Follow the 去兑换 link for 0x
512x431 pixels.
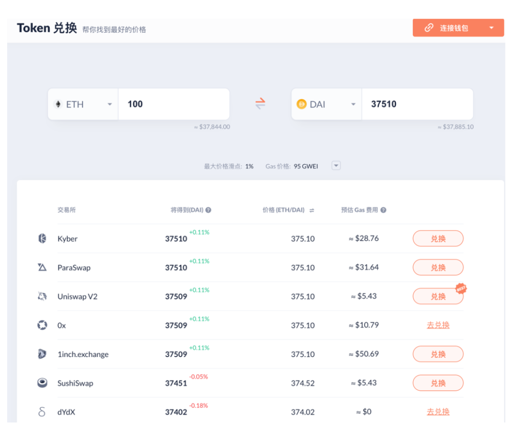coord(438,325)
